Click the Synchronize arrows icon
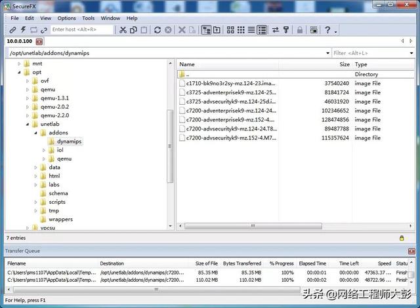420x308 pixels. [x=276, y=29]
